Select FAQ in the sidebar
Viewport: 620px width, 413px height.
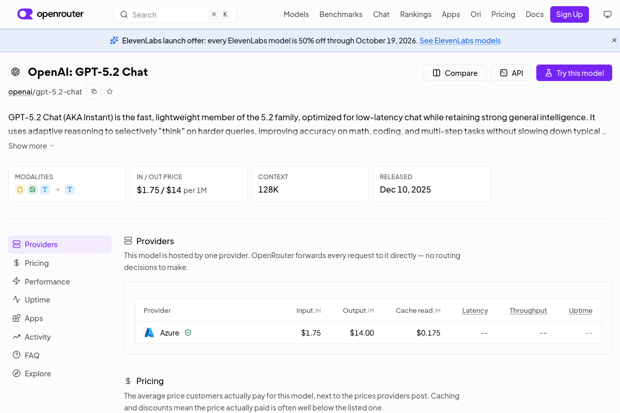click(60, 355)
